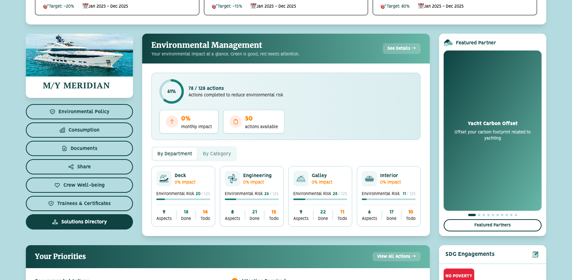Click the Crew Well-being heart icon
The height and width of the screenshot is (280, 572).
[57, 185]
